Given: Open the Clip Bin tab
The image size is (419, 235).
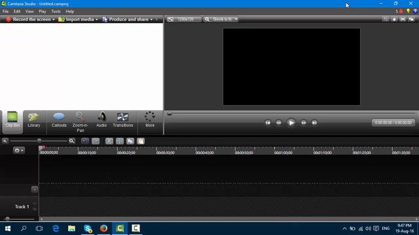Looking at the screenshot, I should tap(12, 122).
